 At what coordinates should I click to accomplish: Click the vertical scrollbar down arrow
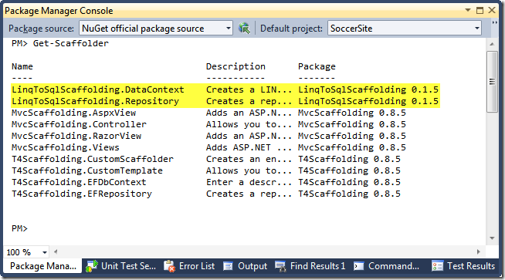(492, 238)
